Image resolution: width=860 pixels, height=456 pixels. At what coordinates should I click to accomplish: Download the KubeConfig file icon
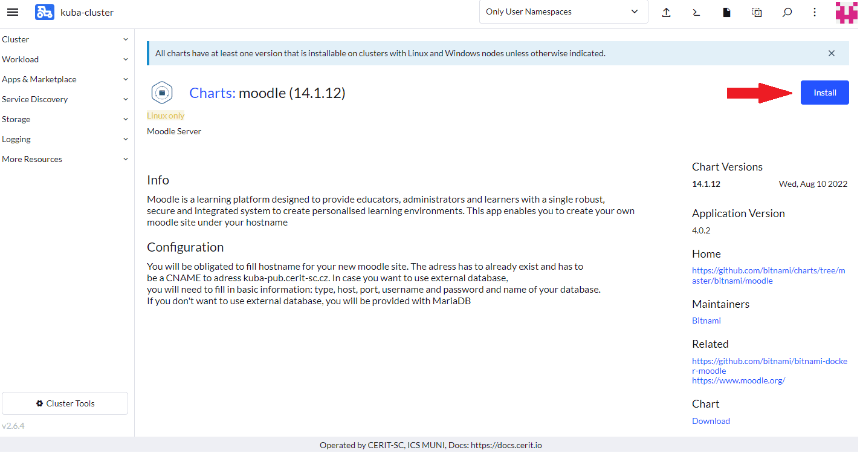pos(727,12)
